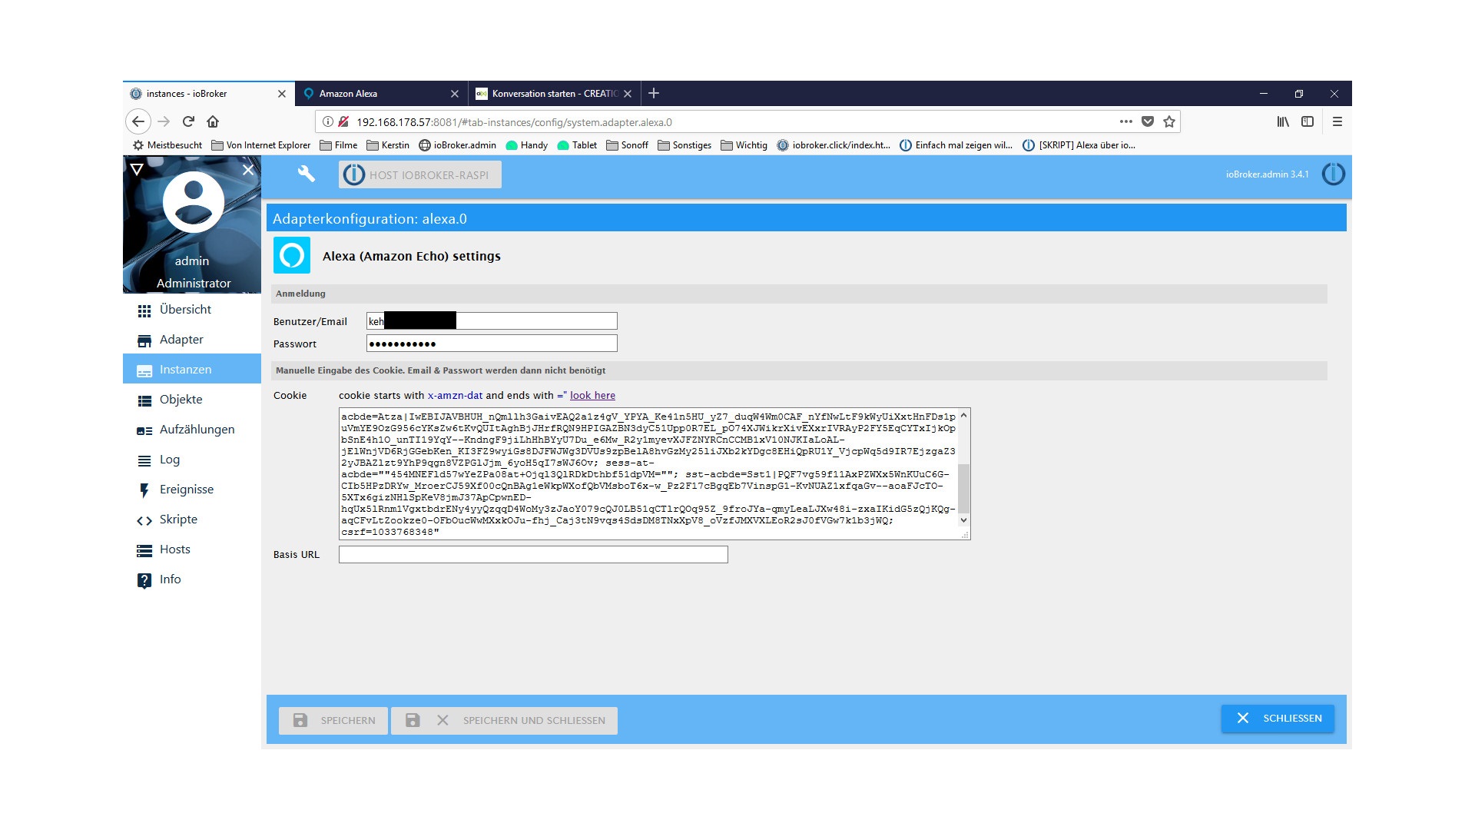
Task: Open Sonstiges bookmark folder
Action: point(684,145)
